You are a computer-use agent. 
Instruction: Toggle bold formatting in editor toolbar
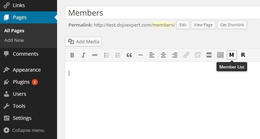(x=72, y=55)
